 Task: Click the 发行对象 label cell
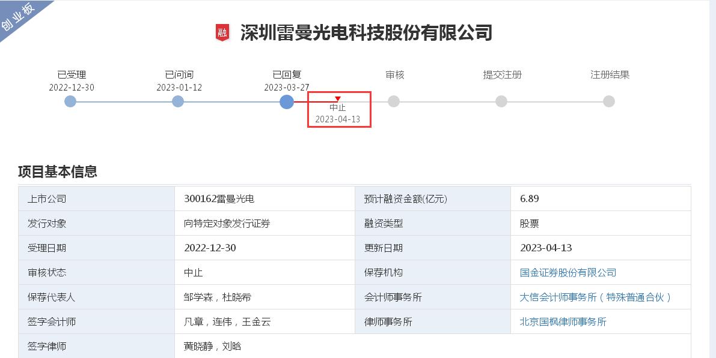coord(96,223)
